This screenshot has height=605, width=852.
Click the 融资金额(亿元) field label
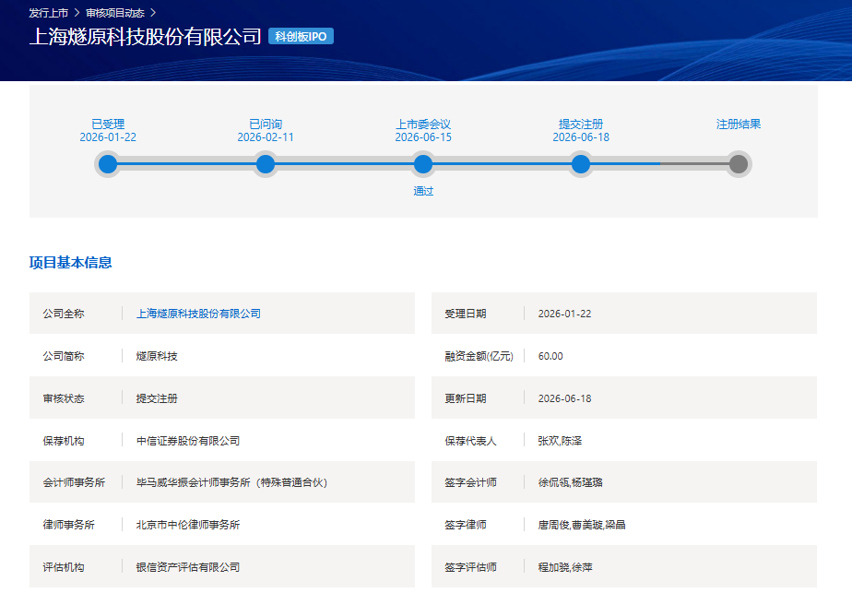point(479,356)
